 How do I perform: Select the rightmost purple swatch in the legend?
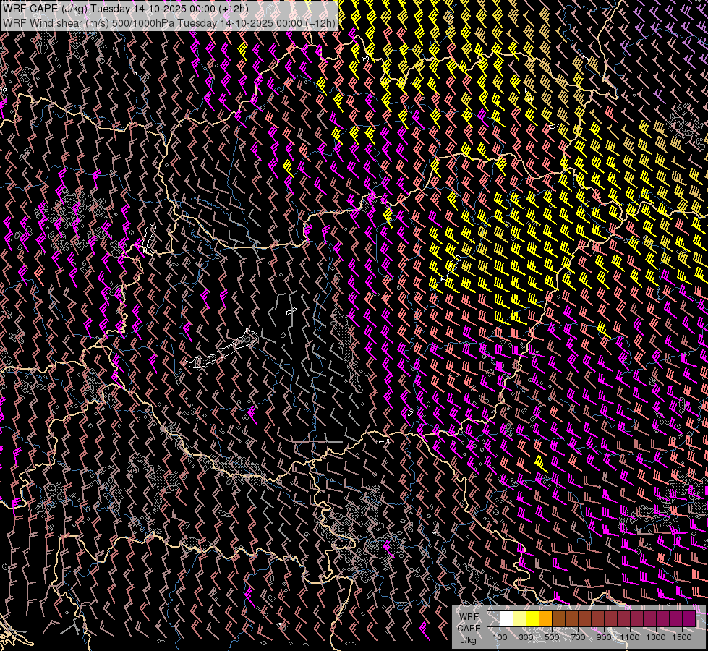tap(689, 618)
